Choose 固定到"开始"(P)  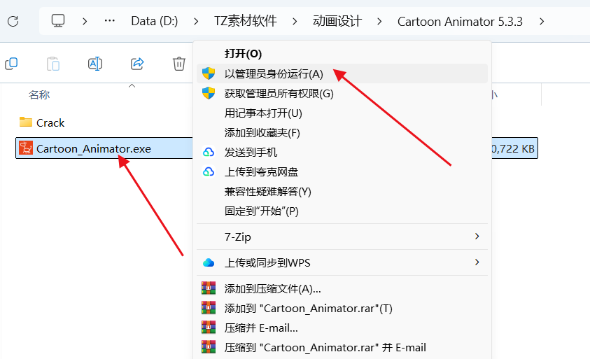342,211
